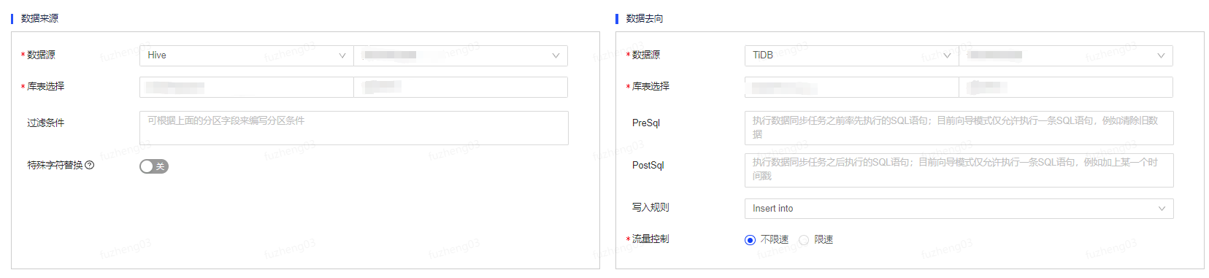Click the target table selection field
The height and width of the screenshot is (278, 1209).
tap(1066, 88)
